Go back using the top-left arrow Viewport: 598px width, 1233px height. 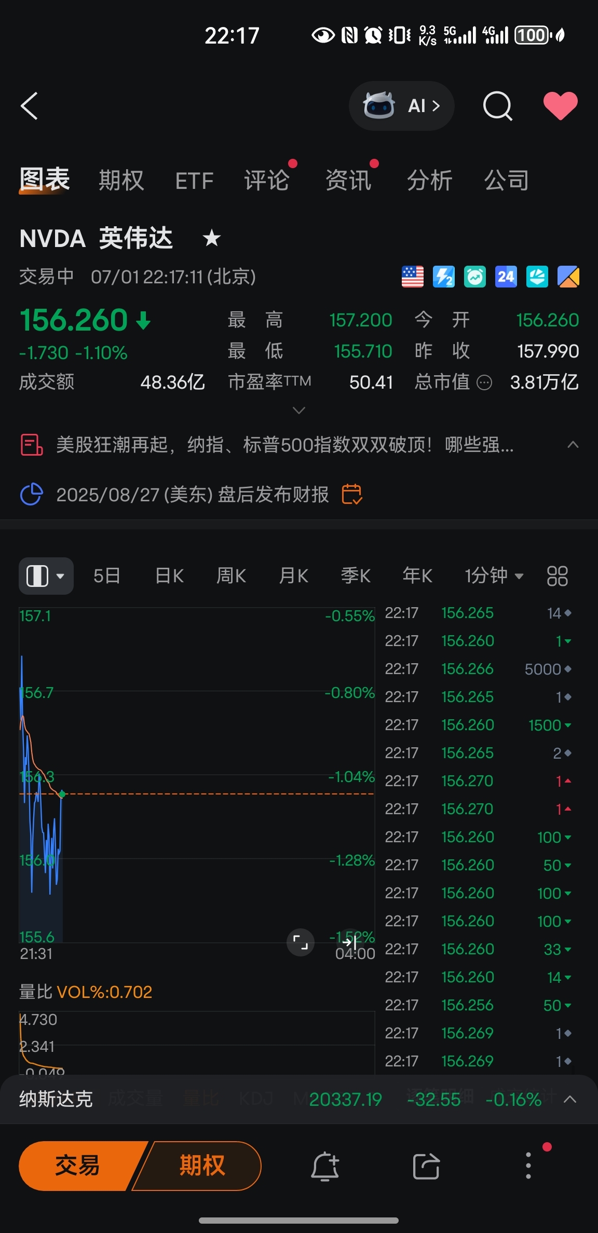30,106
